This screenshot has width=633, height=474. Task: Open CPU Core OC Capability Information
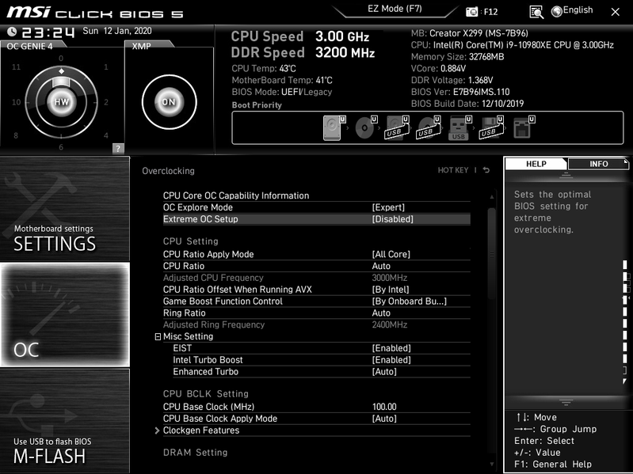pyautogui.click(x=317, y=195)
